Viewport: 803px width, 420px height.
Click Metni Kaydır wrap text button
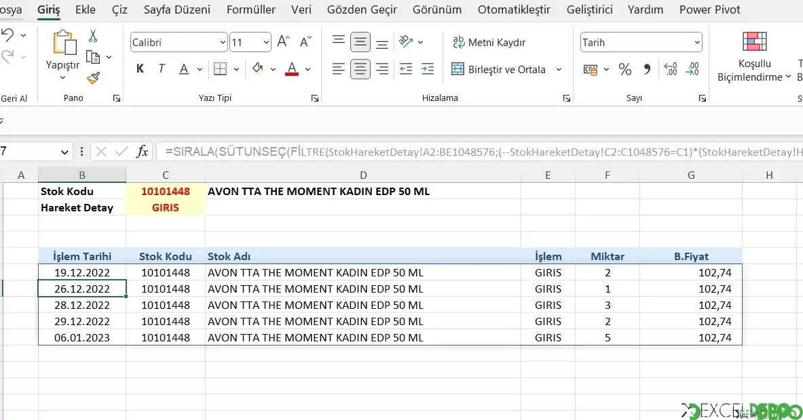click(x=489, y=43)
